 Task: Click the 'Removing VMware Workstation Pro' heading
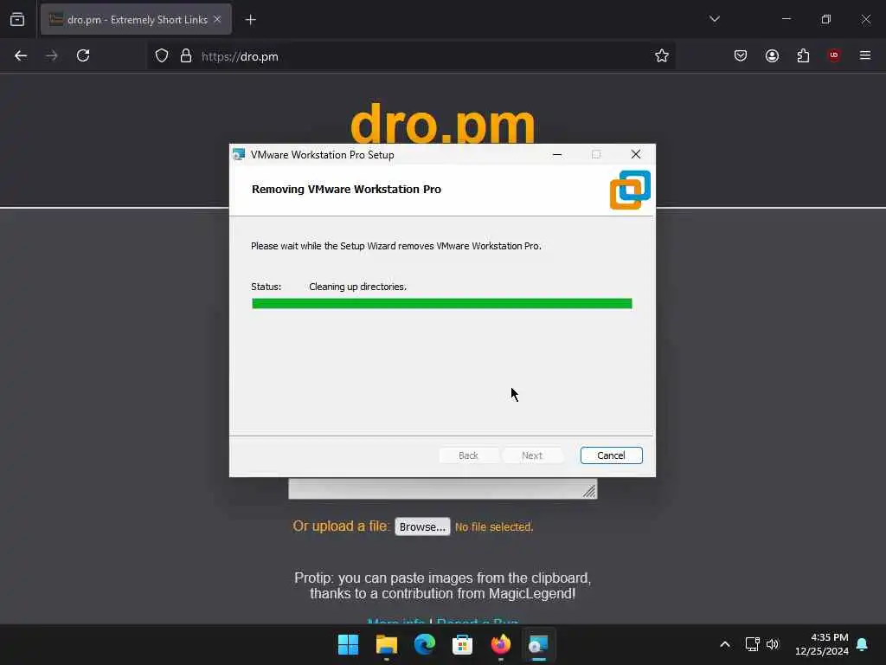(346, 190)
